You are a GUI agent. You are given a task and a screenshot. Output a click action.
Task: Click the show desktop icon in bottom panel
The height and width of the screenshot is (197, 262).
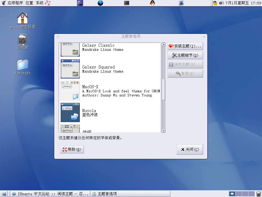coord(4,194)
